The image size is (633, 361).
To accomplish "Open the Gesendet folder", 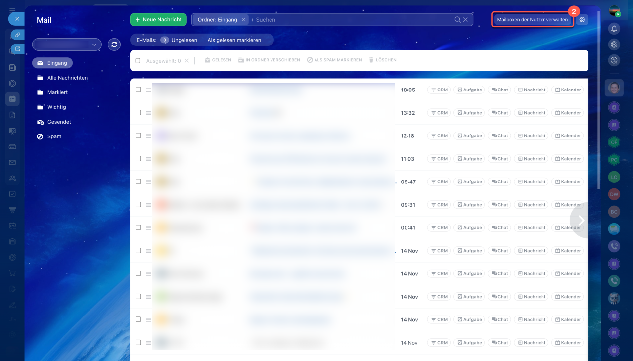I will click(54, 122).
